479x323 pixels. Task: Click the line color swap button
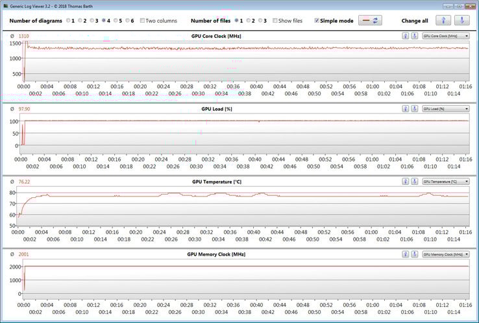click(x=370, y=21)
